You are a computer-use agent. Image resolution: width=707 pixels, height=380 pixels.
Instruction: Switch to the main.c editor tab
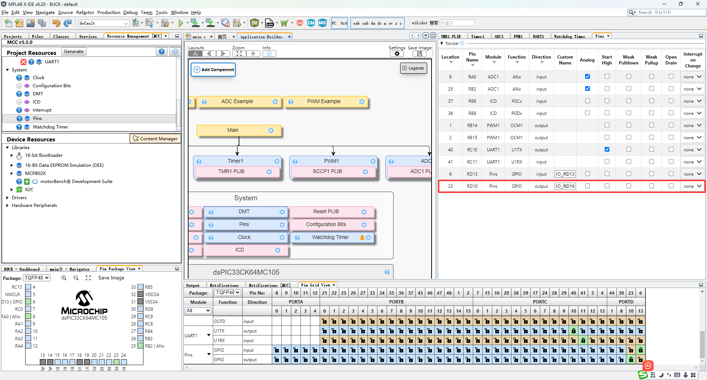[x=199, y=37]
